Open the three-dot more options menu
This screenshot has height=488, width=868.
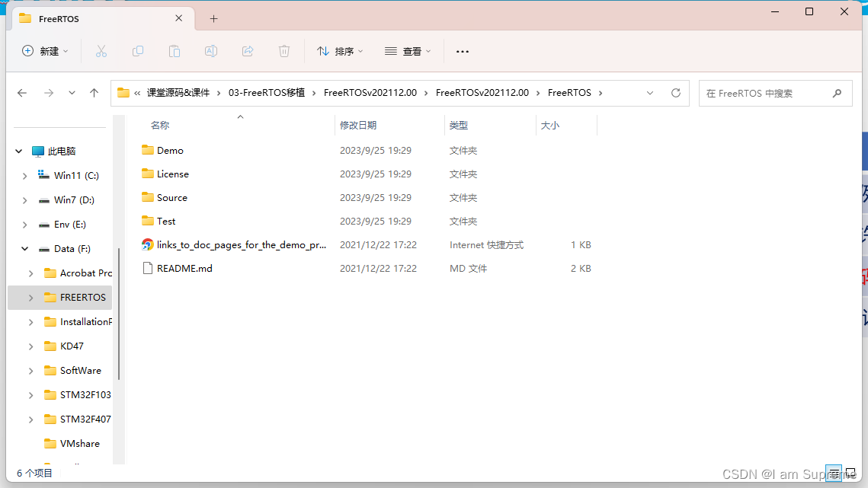pyautogui.click(x=463, y=52)
